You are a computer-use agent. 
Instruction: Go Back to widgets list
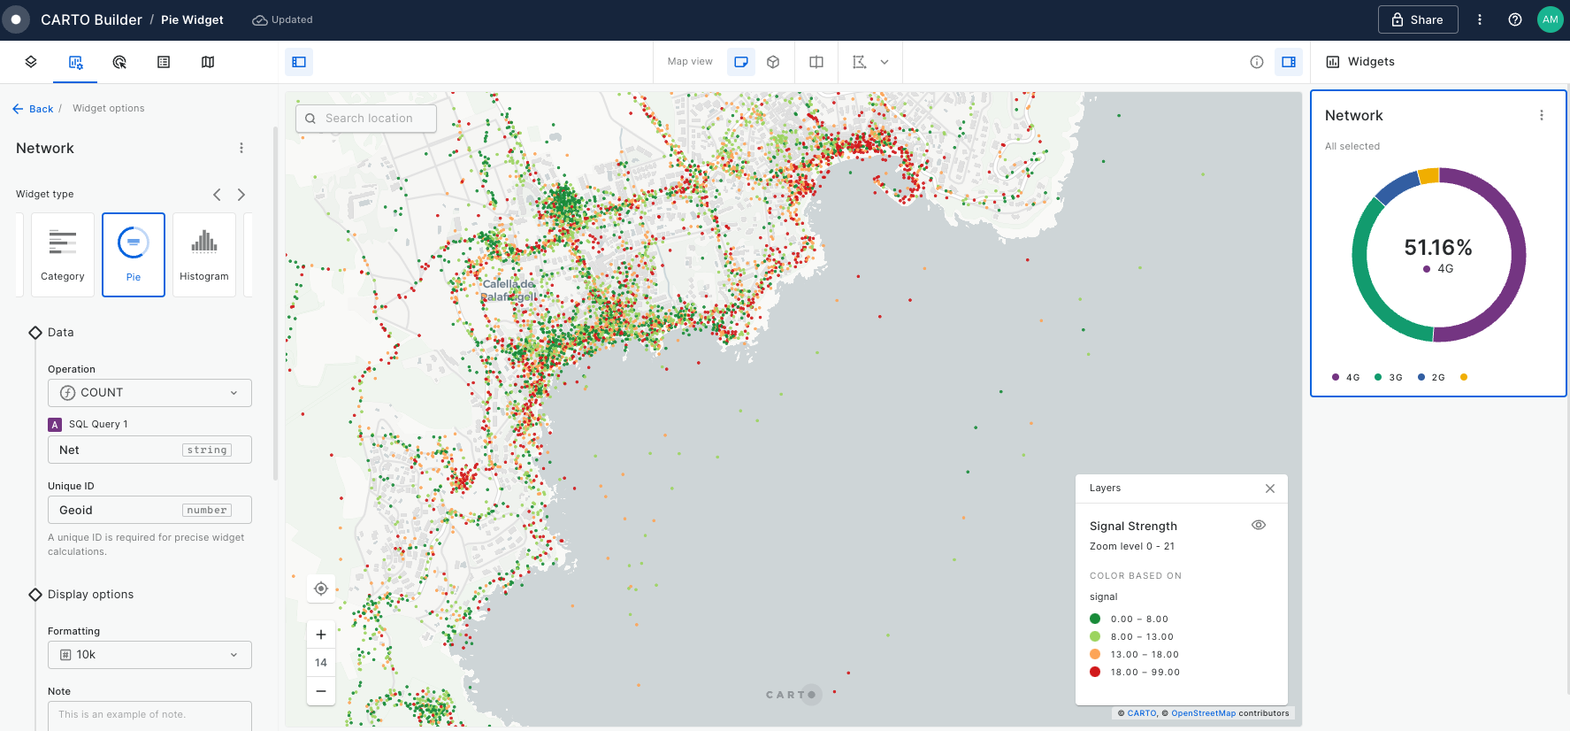point(34,109)
